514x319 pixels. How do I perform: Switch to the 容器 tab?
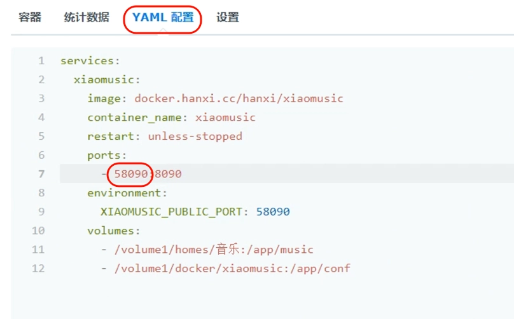pyautogui.click(x=30, y=17)
